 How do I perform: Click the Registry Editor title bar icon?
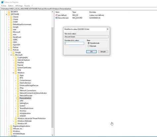[x=2, y=2]
